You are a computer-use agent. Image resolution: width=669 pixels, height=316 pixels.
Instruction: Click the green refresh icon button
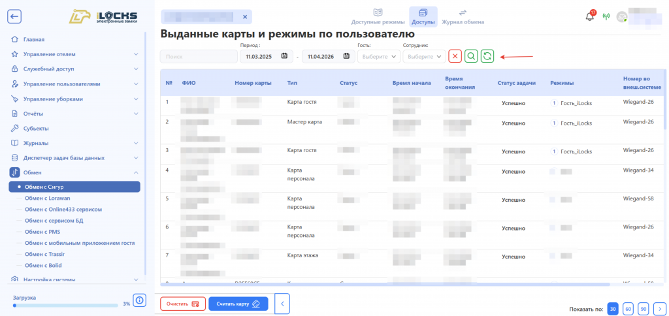pyautogui.click(x=487, y=56)
